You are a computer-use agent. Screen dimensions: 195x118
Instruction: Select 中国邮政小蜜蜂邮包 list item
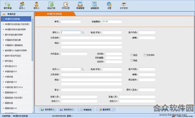coord(16,45)
